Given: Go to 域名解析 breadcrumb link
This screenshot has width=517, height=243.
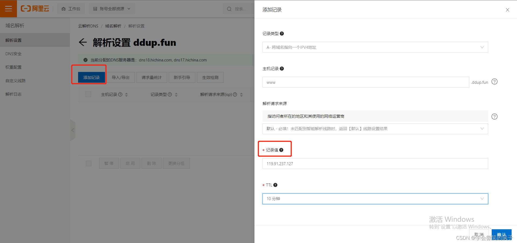Looking at the screenshot, I should (113, 26).
